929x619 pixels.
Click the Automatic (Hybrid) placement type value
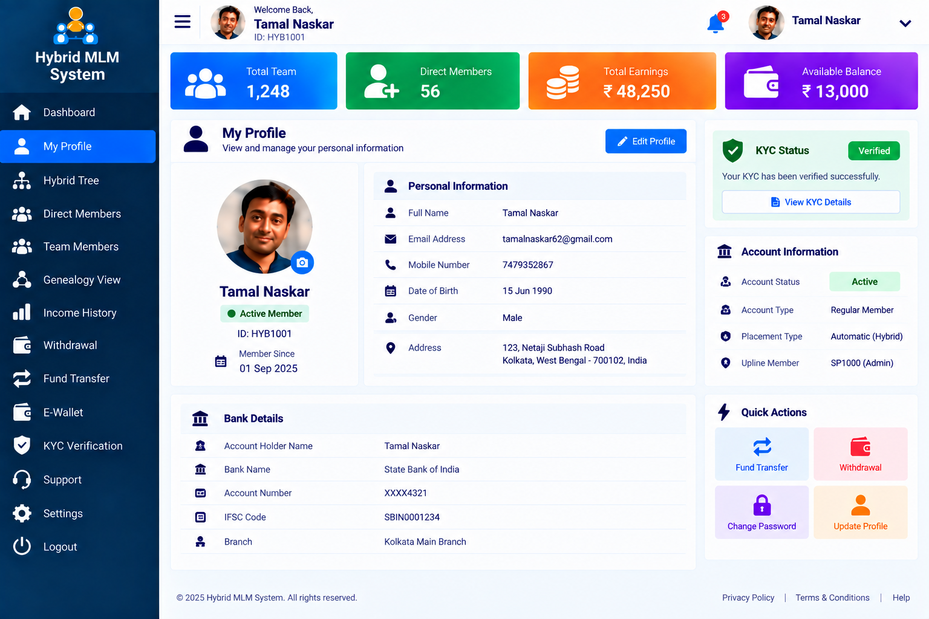[x=866, y=336]
